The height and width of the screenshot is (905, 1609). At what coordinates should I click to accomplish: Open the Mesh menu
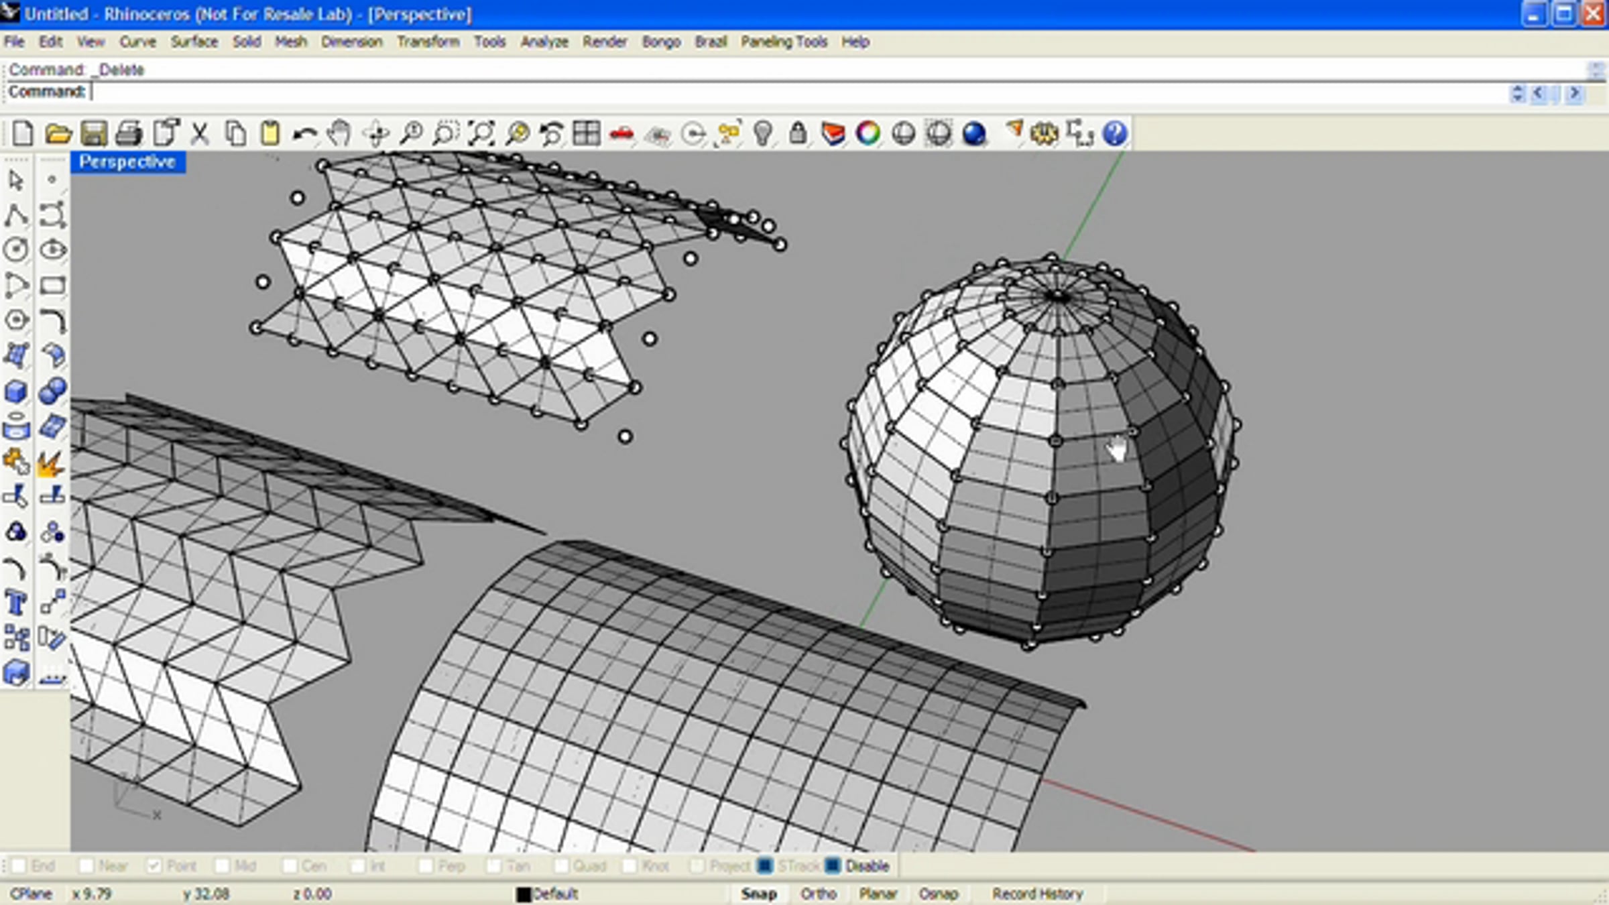click(291, 42)
